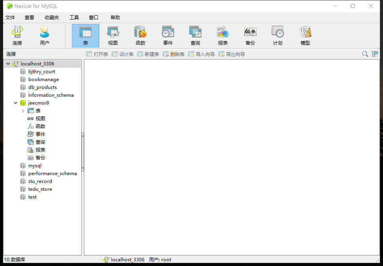The width and height of the screenshot is (383, 266).
Task: Click the green jeecmsv9 database icon
Action: coord(23,103)
